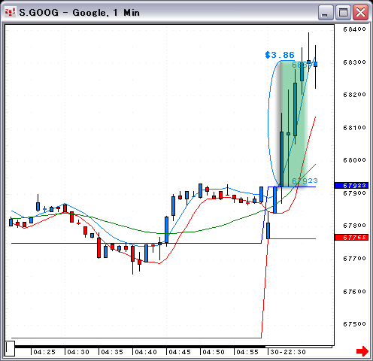
Task: Click the red 67765 price marker
Action: pos(351,237)
